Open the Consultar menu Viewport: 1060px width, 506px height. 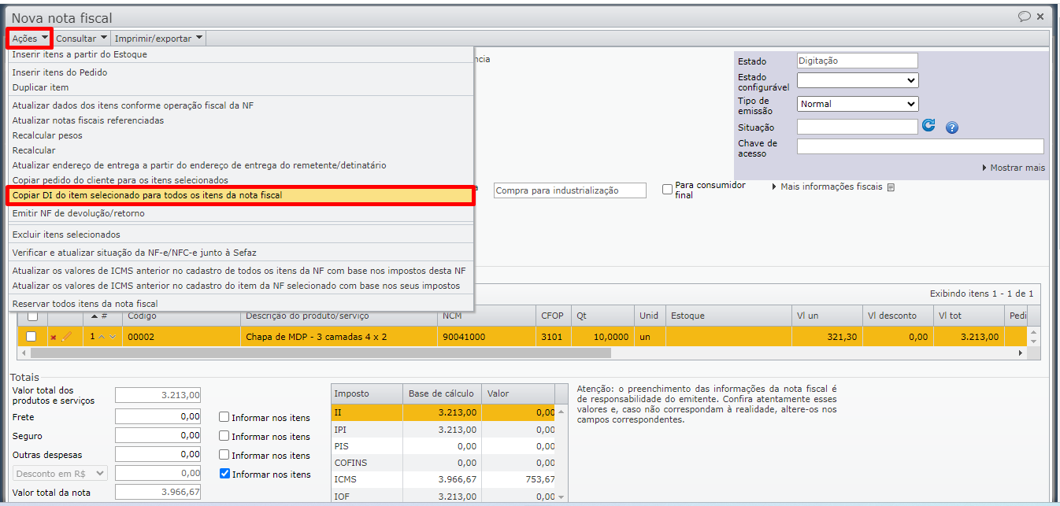tap(81, 39)
